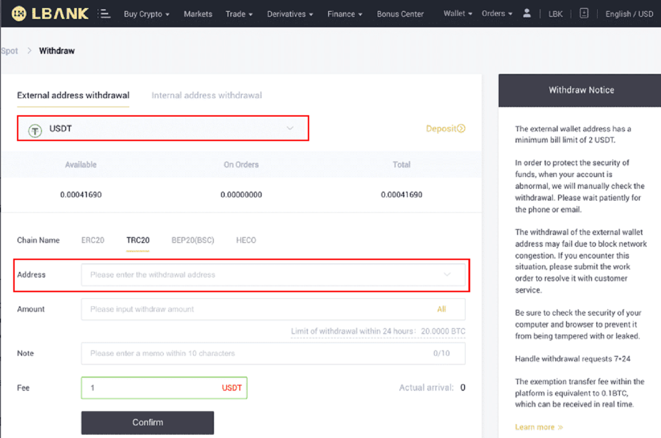Select the ERC20 chain option
Viewport: 661px width, 438px height.
93,240
